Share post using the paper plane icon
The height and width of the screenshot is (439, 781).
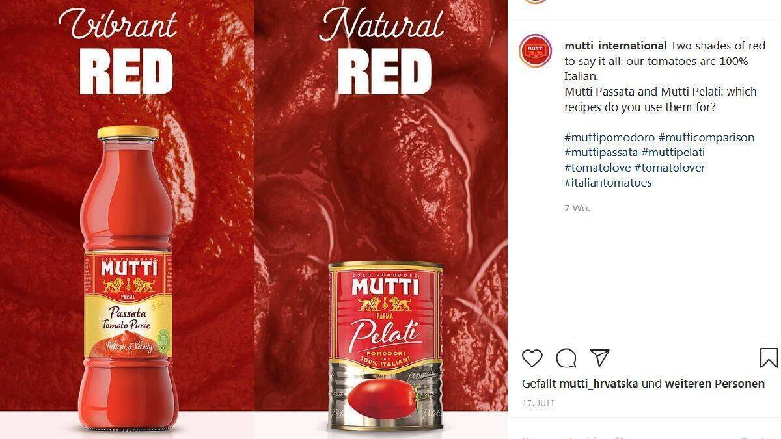click(599, 358)
